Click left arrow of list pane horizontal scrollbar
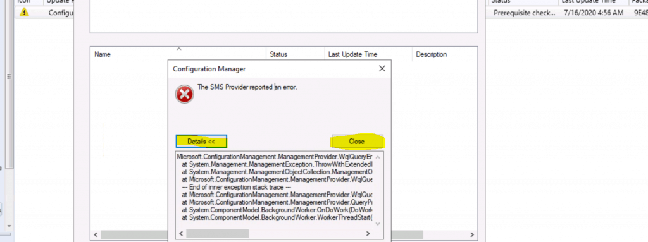Screen dimensions: 648x242 pos(96,234)
